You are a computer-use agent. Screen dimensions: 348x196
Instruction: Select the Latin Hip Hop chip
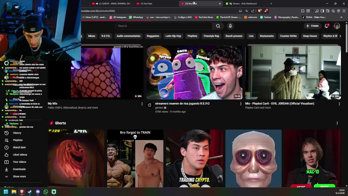coord(173,36)
